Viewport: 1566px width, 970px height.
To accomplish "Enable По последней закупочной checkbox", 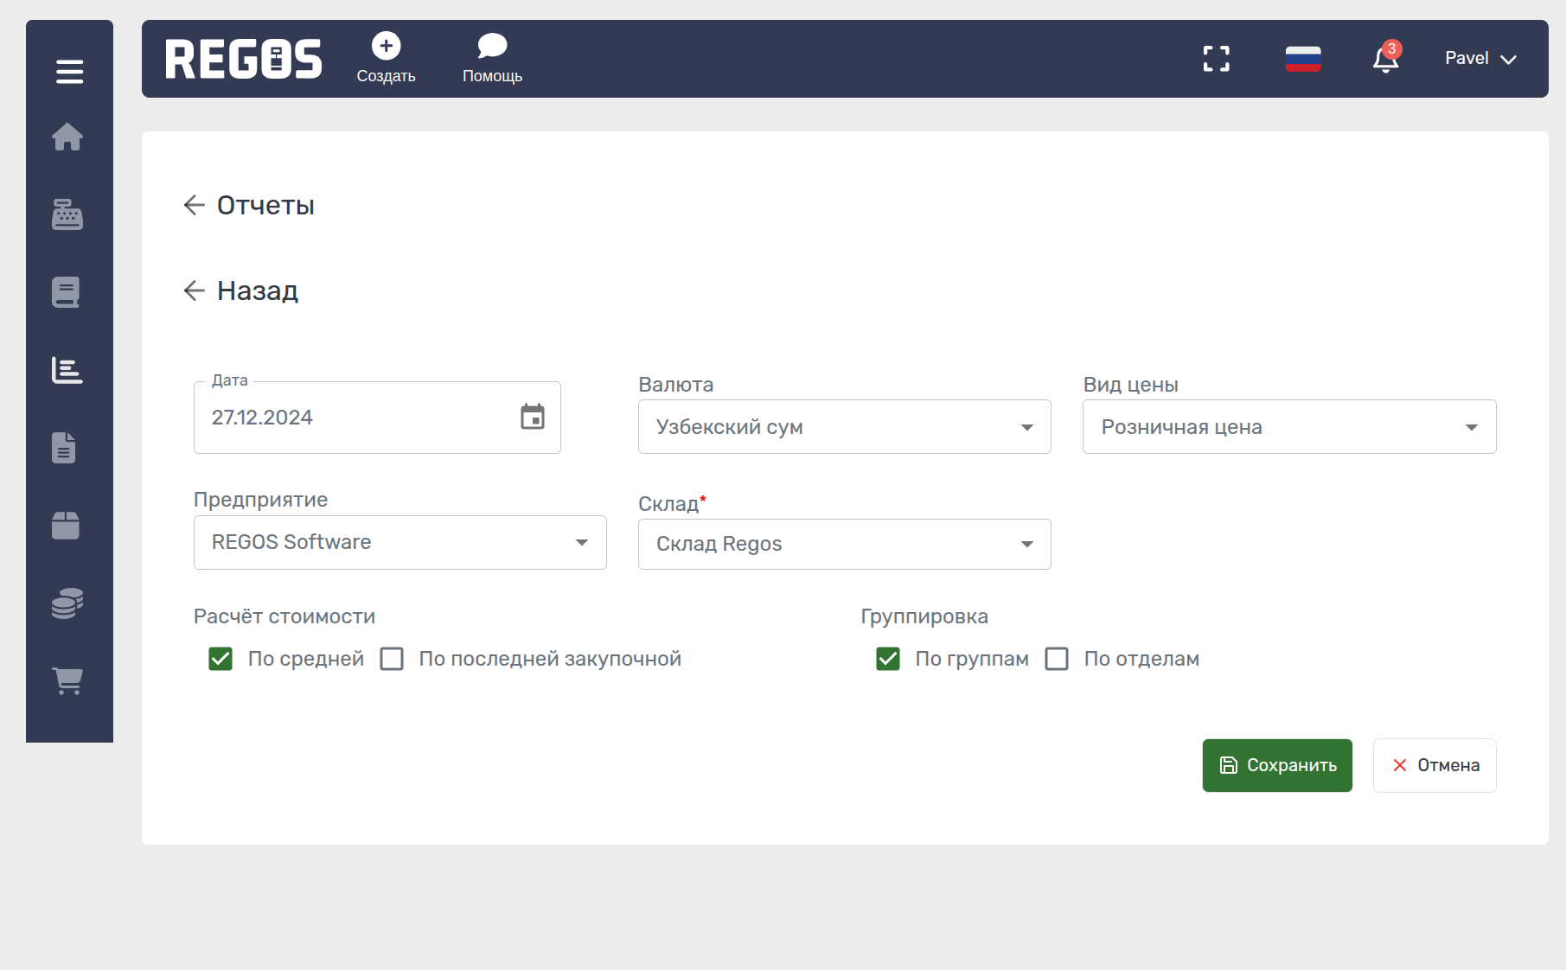I will pos(392,659).
